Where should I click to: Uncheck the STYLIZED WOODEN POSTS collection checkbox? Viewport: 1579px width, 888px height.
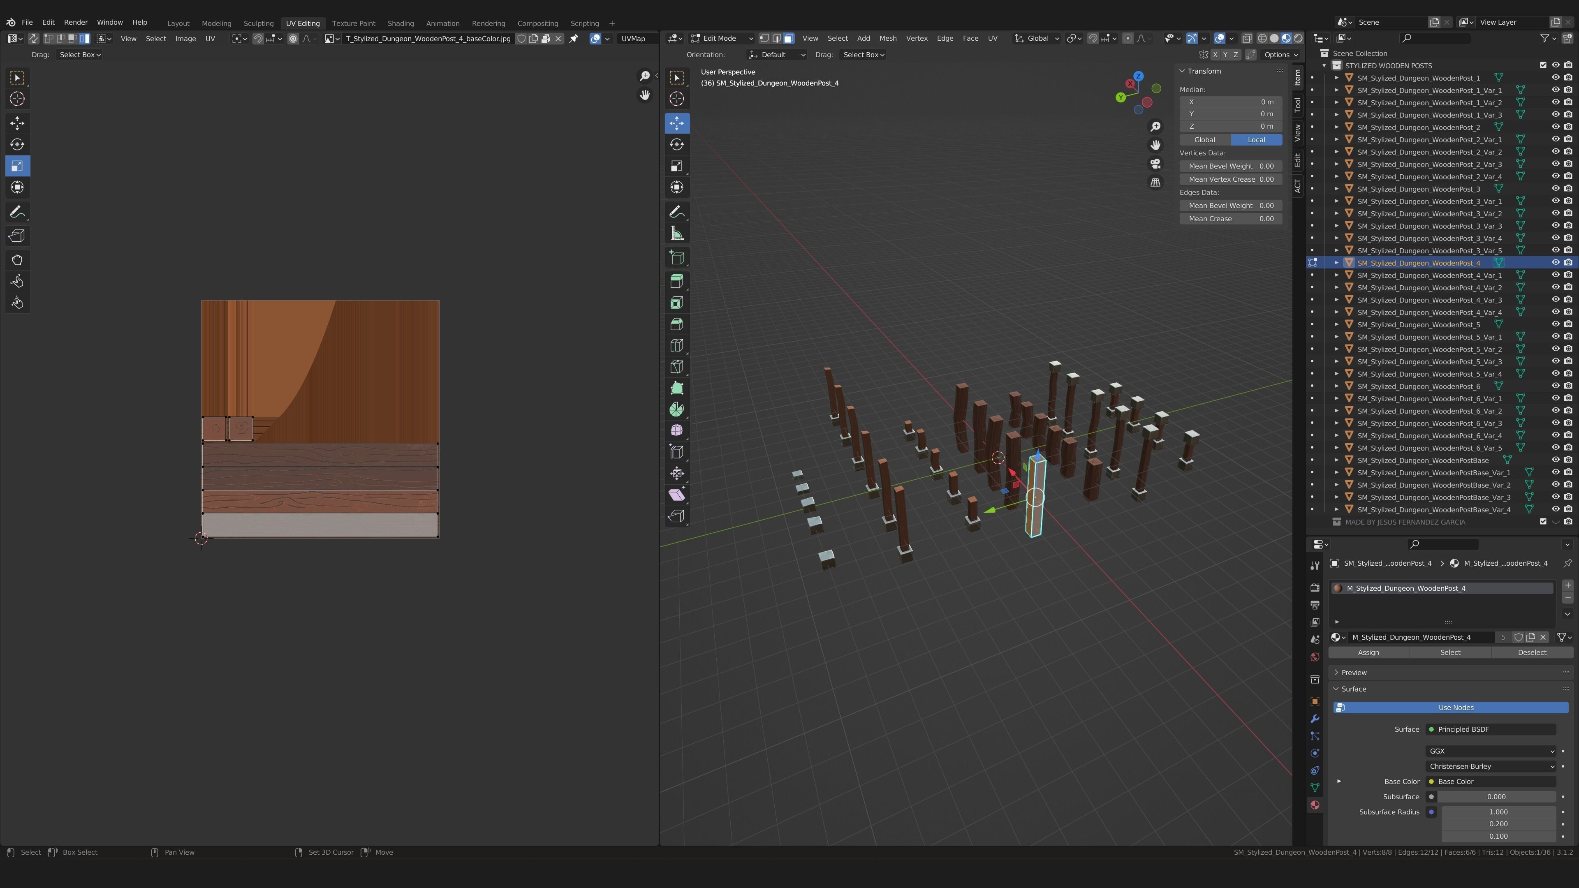1544,66
